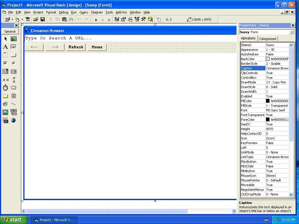
Task: Click the General toolbox tab
Action: coord(10,32)
